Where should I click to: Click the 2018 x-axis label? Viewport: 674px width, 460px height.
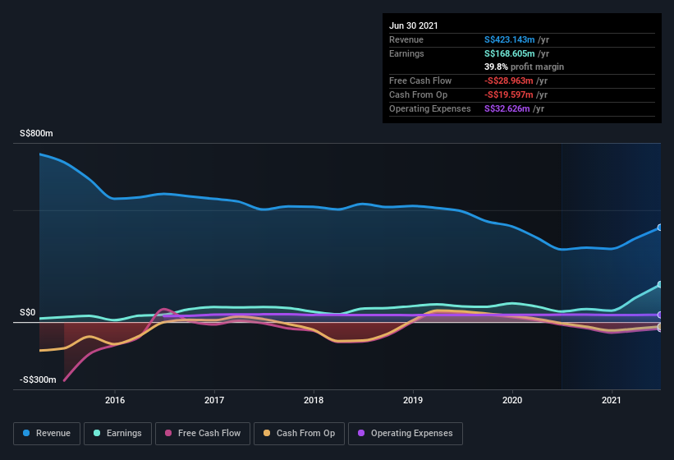(314, 400)
